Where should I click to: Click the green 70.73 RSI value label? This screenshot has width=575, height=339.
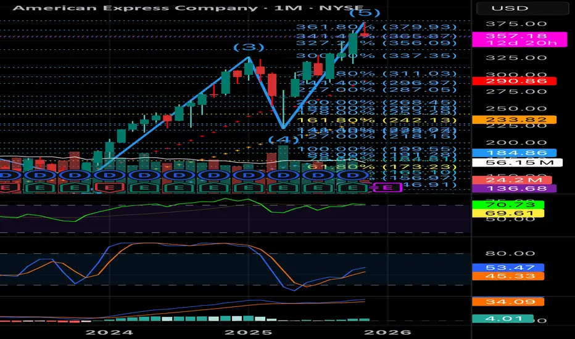(508, 205)
